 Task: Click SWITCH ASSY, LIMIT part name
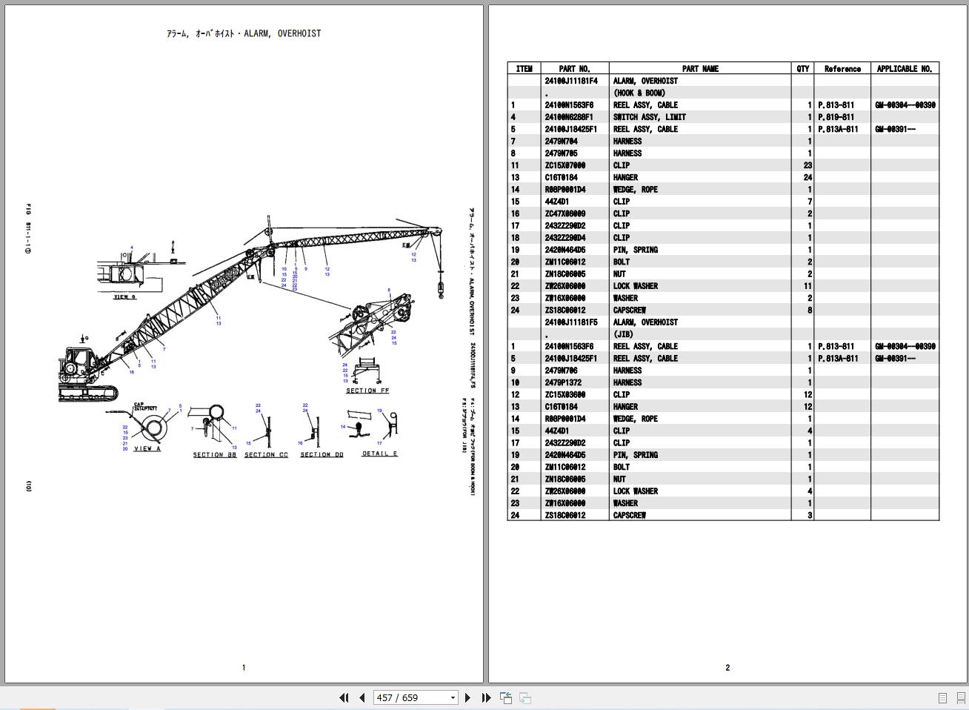pyautogui.click(x=649, y=117)
